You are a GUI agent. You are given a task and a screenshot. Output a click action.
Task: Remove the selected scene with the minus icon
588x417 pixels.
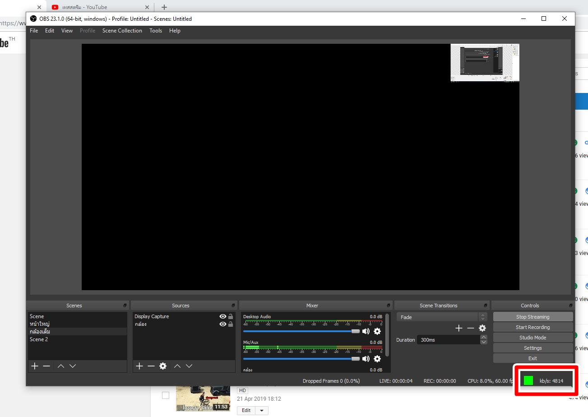(x=46, y=366)
